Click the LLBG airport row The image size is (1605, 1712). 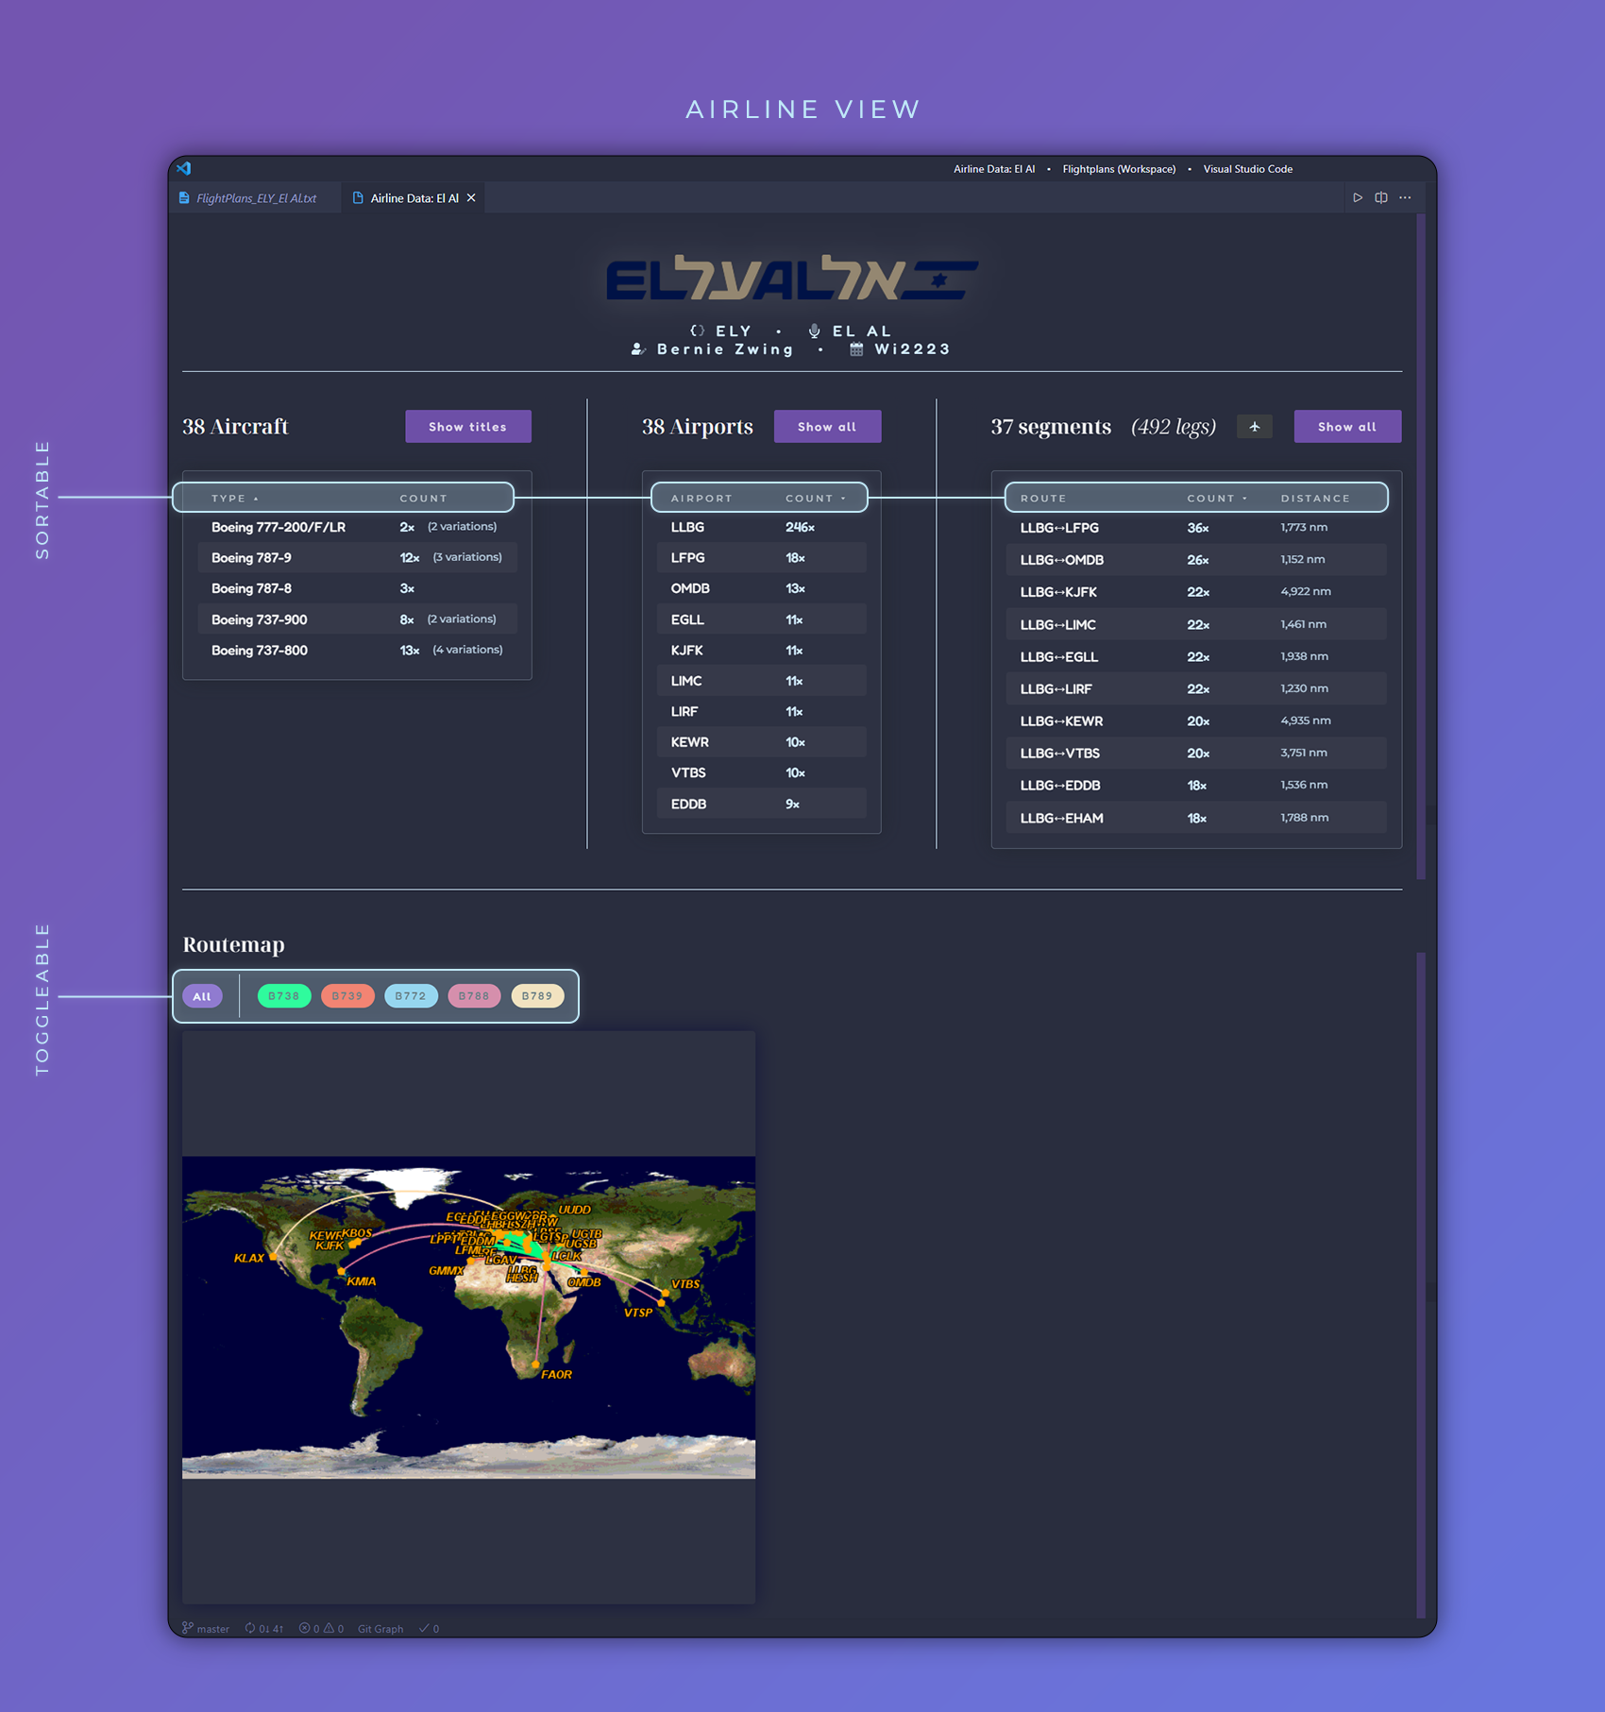point(761,527)
